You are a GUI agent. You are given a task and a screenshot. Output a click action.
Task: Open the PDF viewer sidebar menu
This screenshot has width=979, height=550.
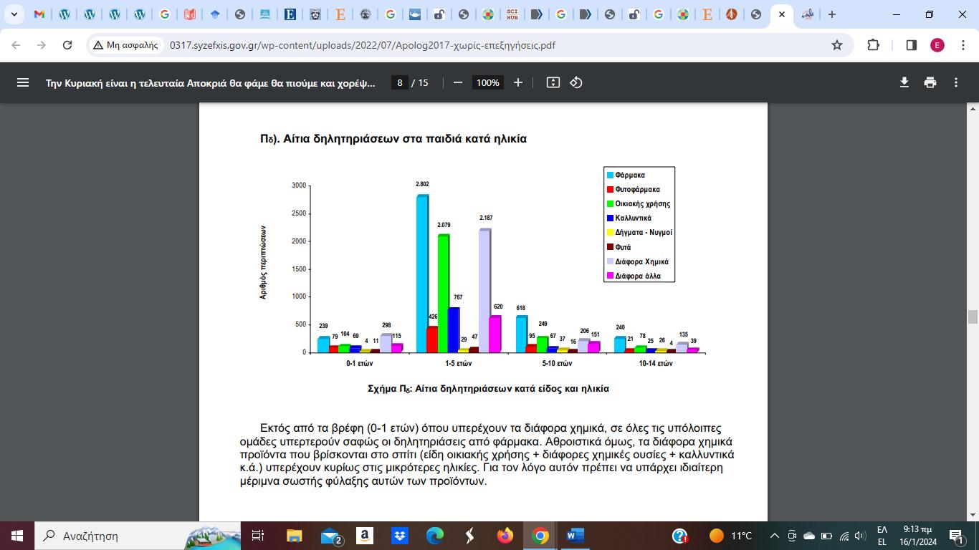tap(23, 82)
